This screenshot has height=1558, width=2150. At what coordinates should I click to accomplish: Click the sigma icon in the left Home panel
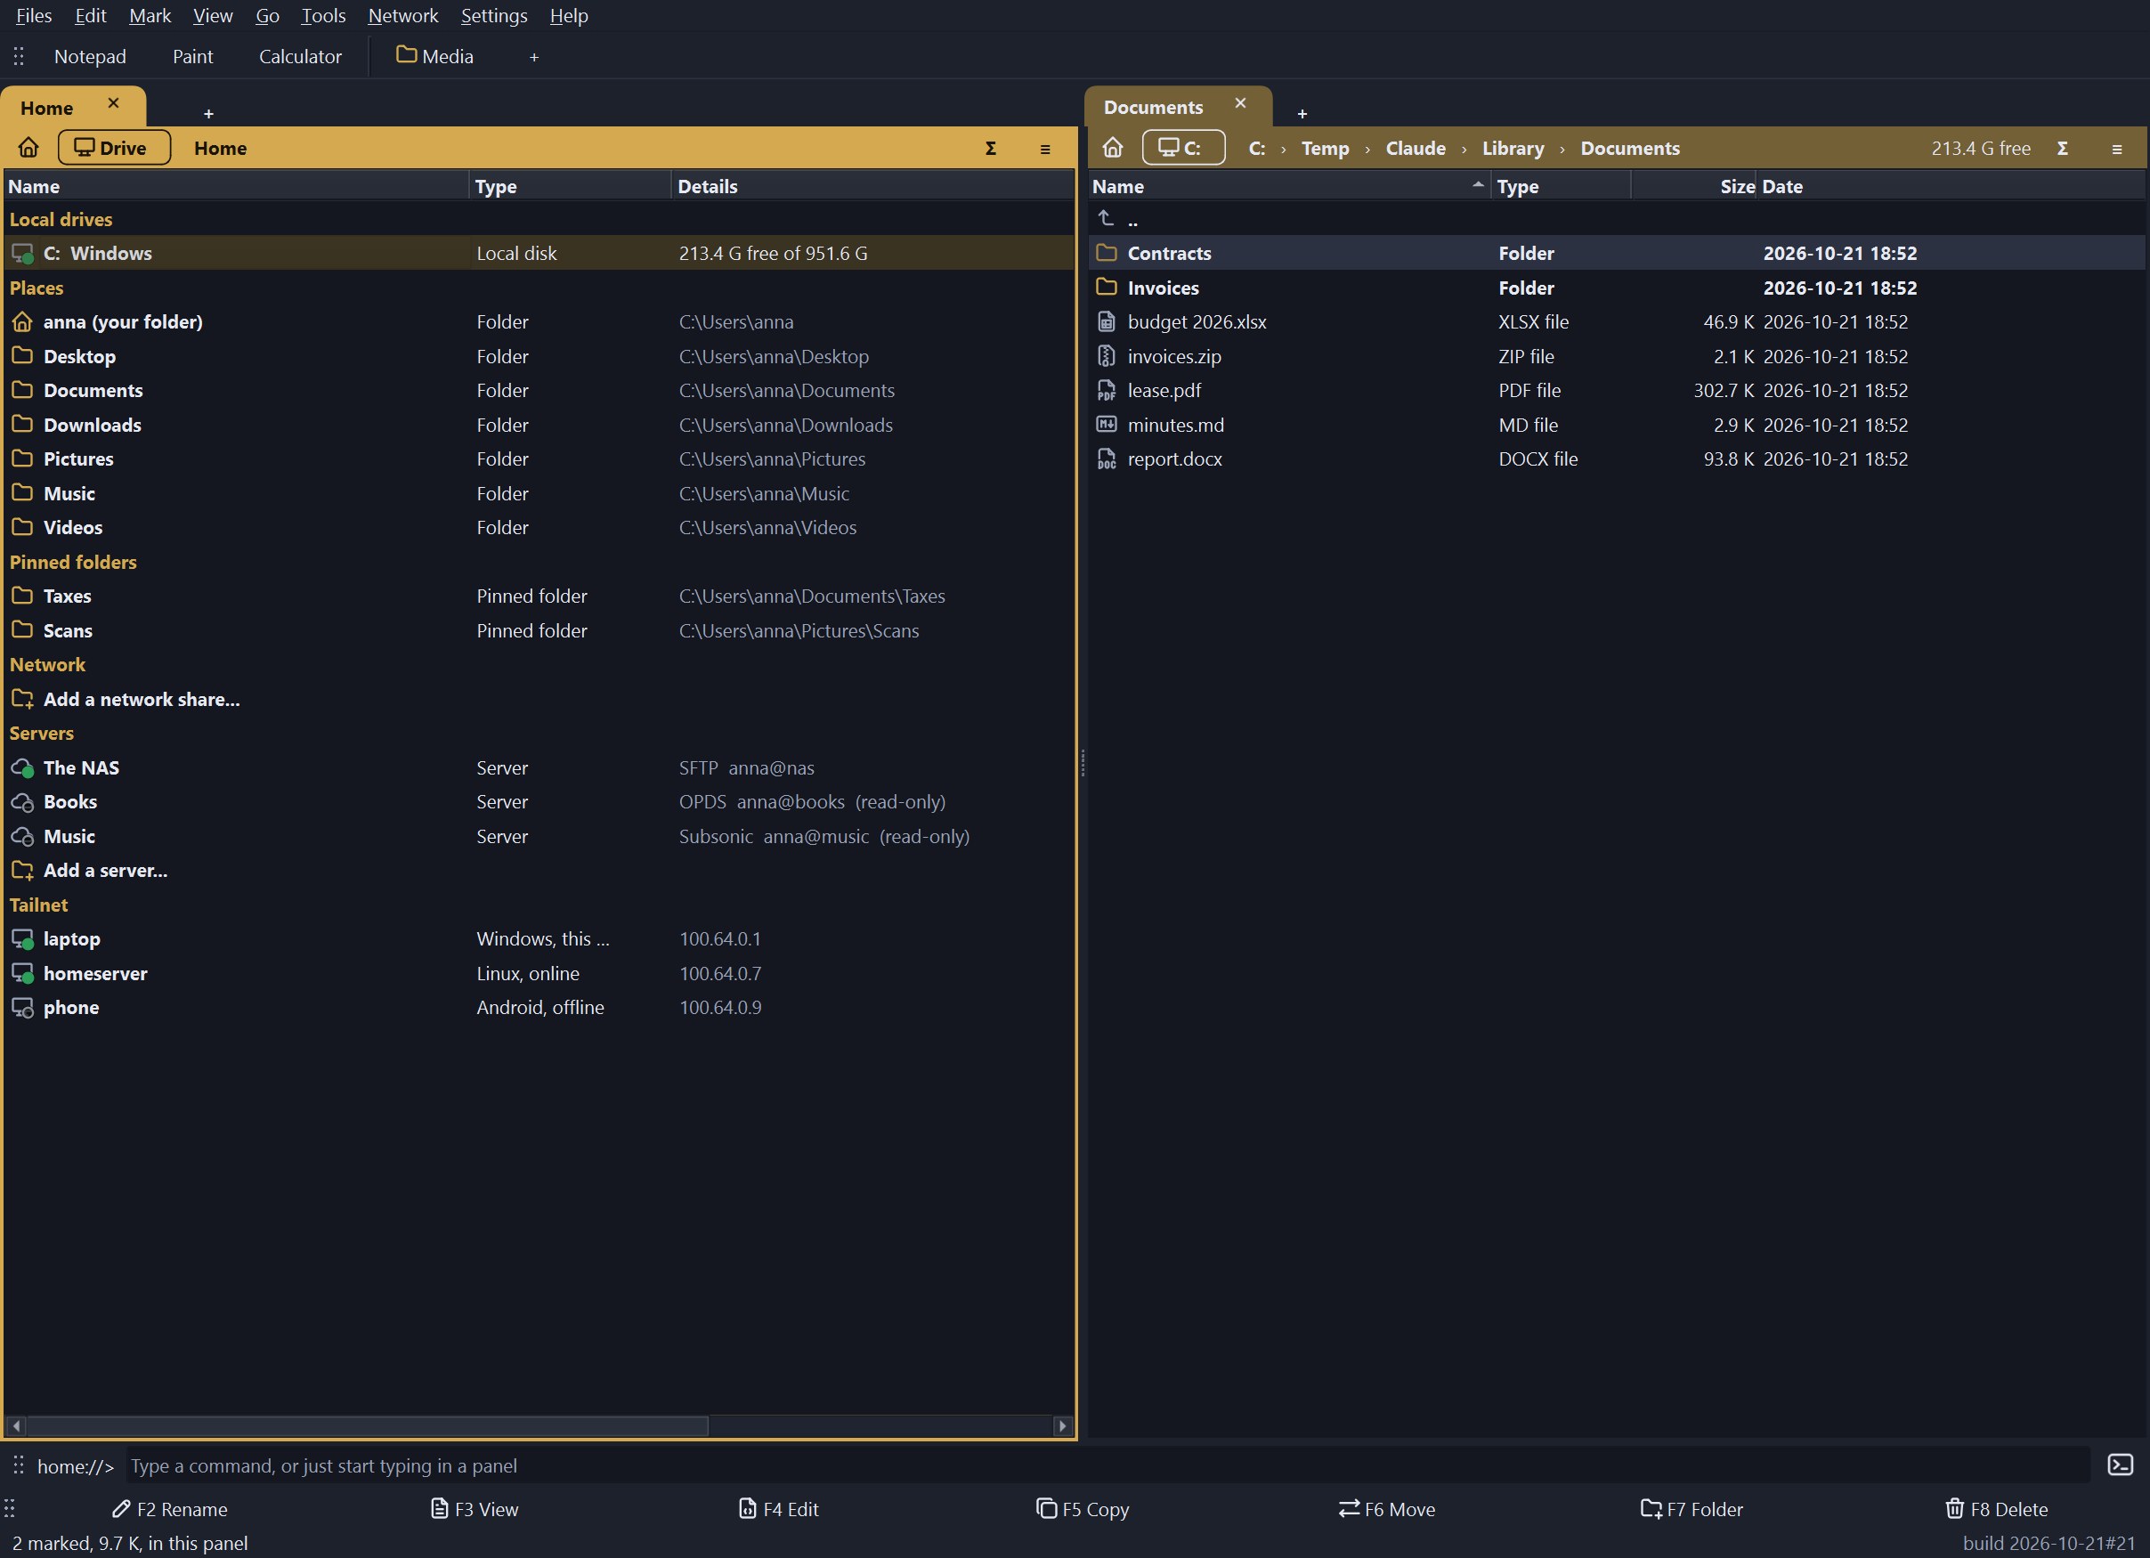[x=991, y=149]
